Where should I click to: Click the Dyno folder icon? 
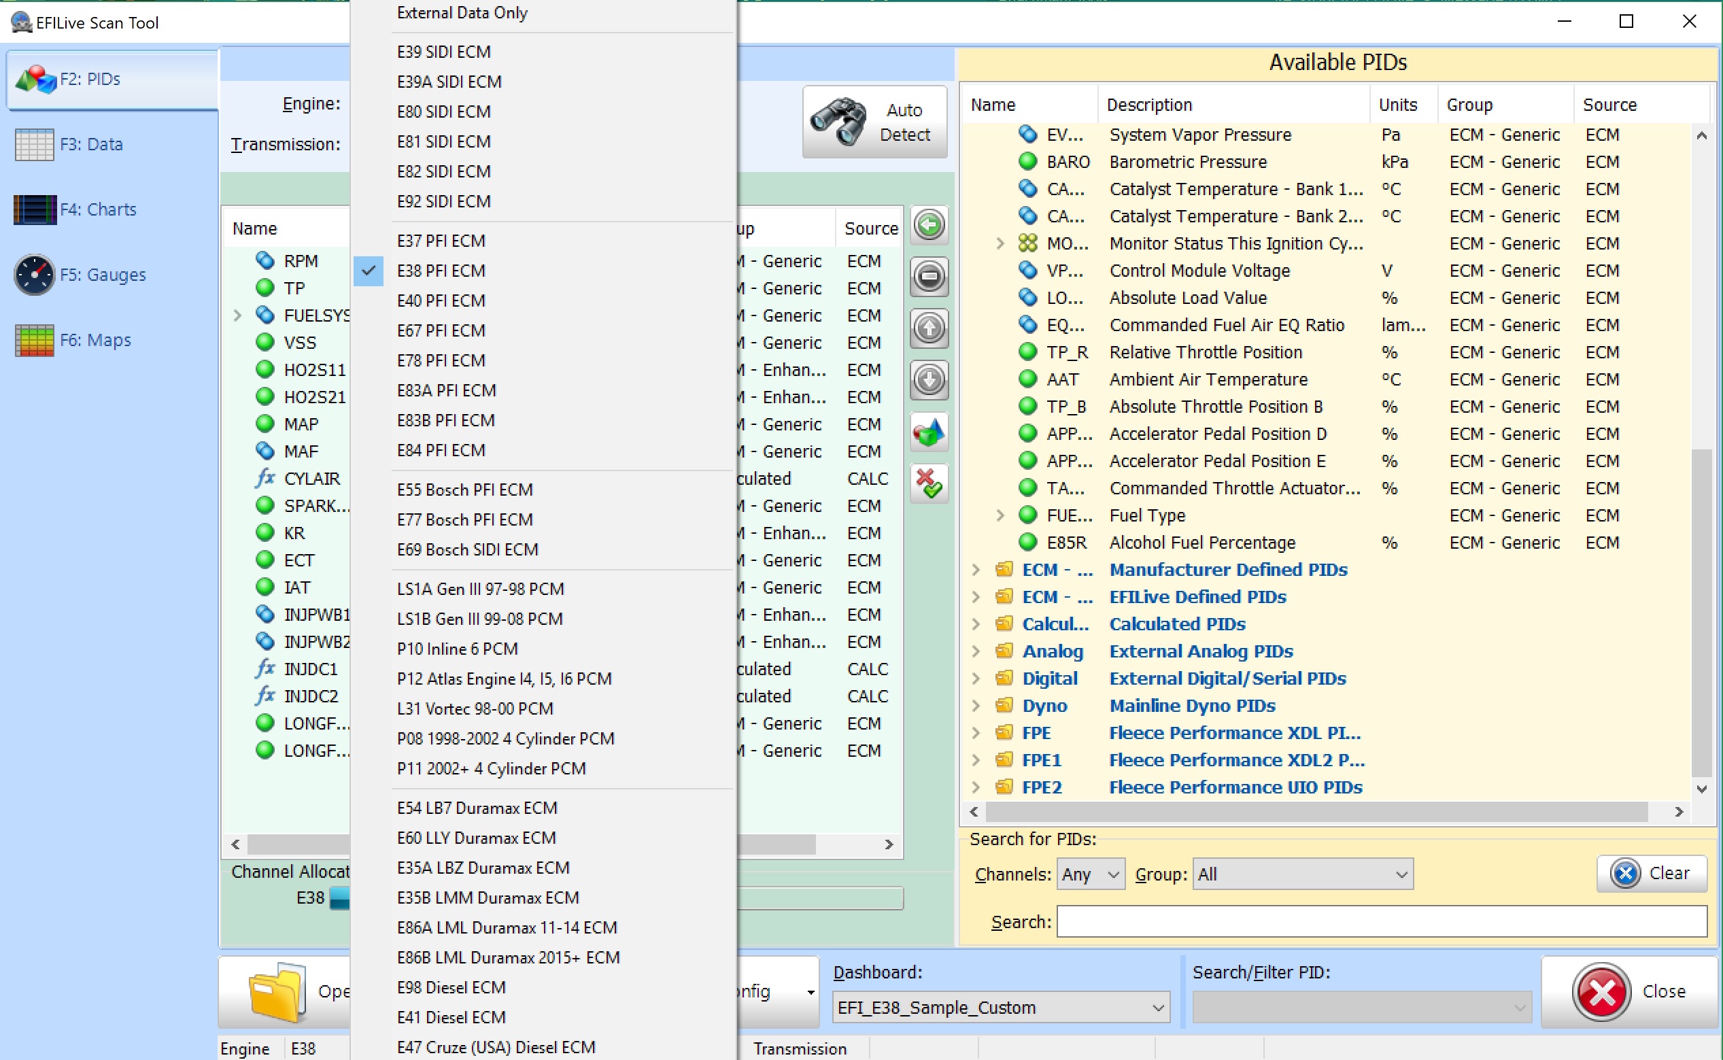pyautogui.click(x=1004, y=706)
